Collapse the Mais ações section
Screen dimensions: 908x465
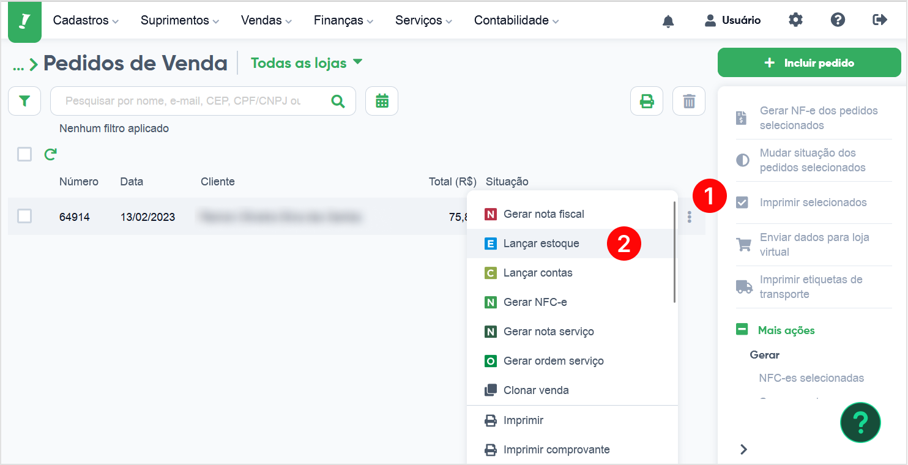[x=742, y=330]
